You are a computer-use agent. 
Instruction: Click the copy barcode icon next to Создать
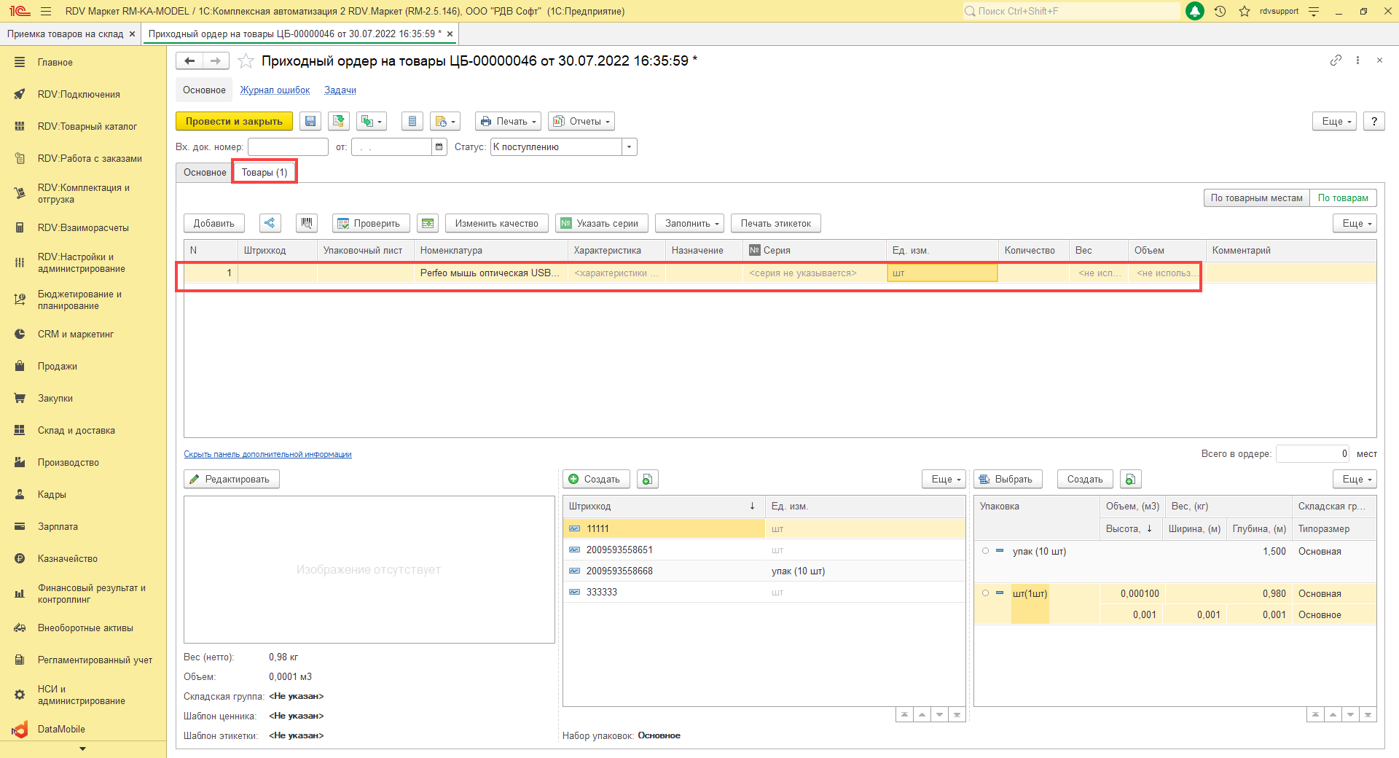pyautogui.click(x=647, y=480)
